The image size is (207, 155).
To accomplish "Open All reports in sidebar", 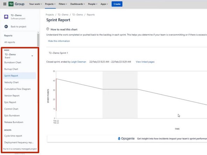I will (x=10, y=42).
